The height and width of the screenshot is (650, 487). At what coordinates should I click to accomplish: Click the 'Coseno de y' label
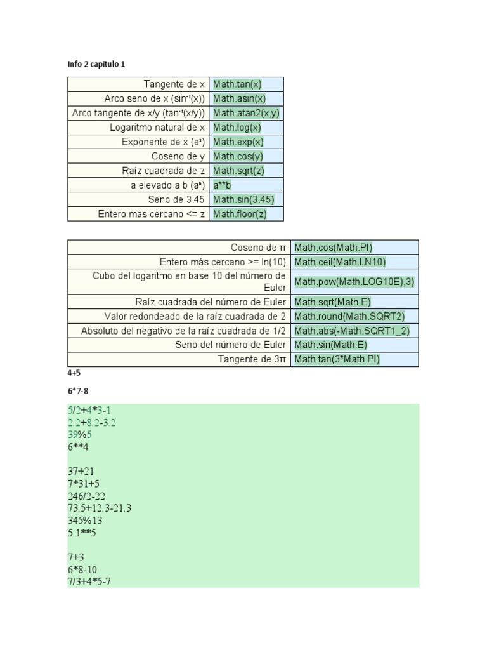pos(178,156)
